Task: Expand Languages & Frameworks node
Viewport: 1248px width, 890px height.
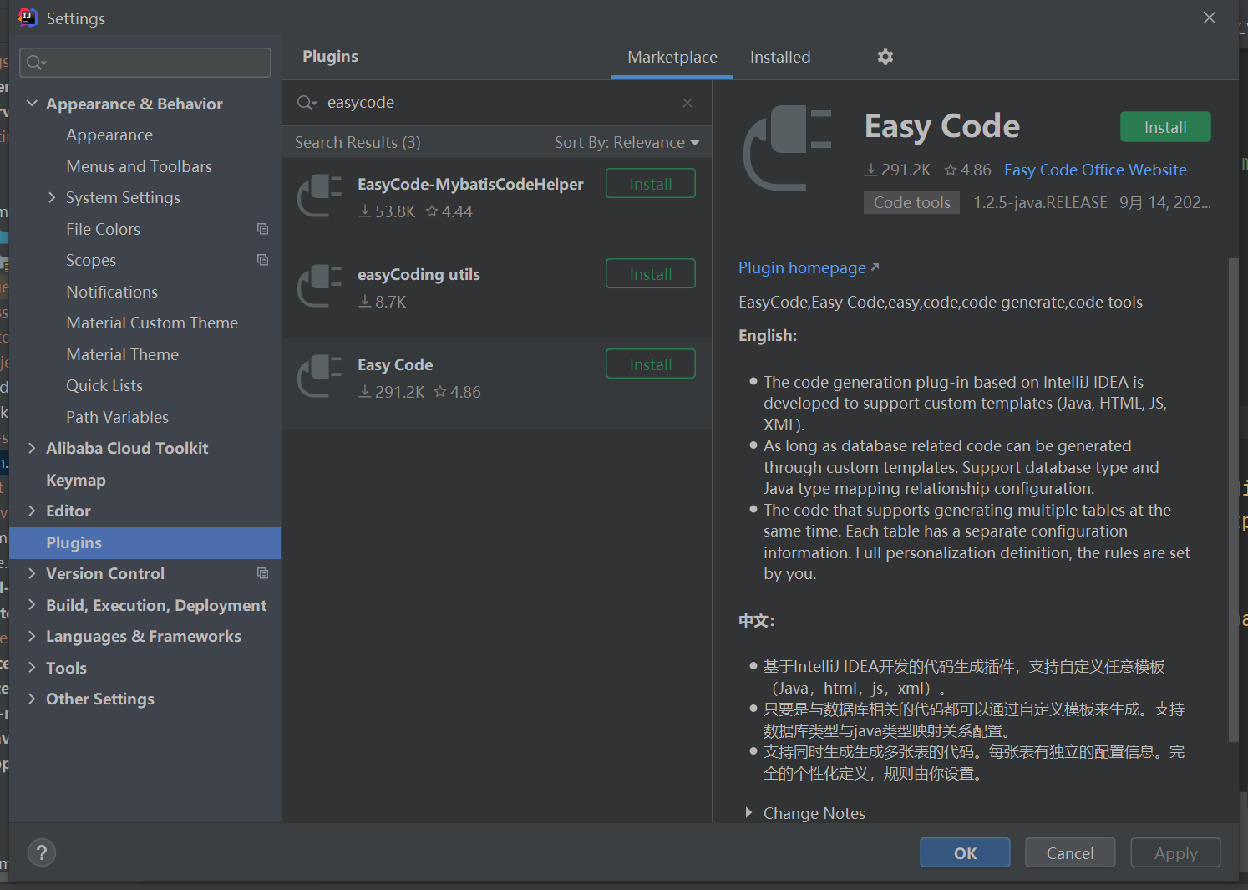Action: click(33, 636)
